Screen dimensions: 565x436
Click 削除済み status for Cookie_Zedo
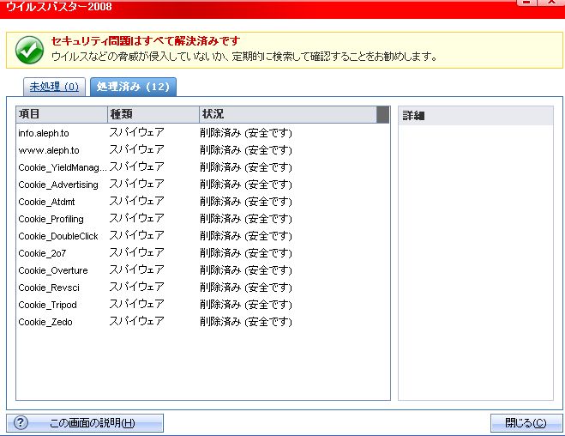click(246, 322)
